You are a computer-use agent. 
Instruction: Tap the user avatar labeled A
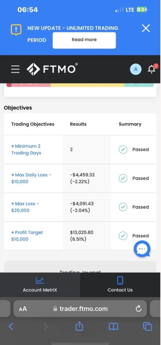[x=136, y=69]
